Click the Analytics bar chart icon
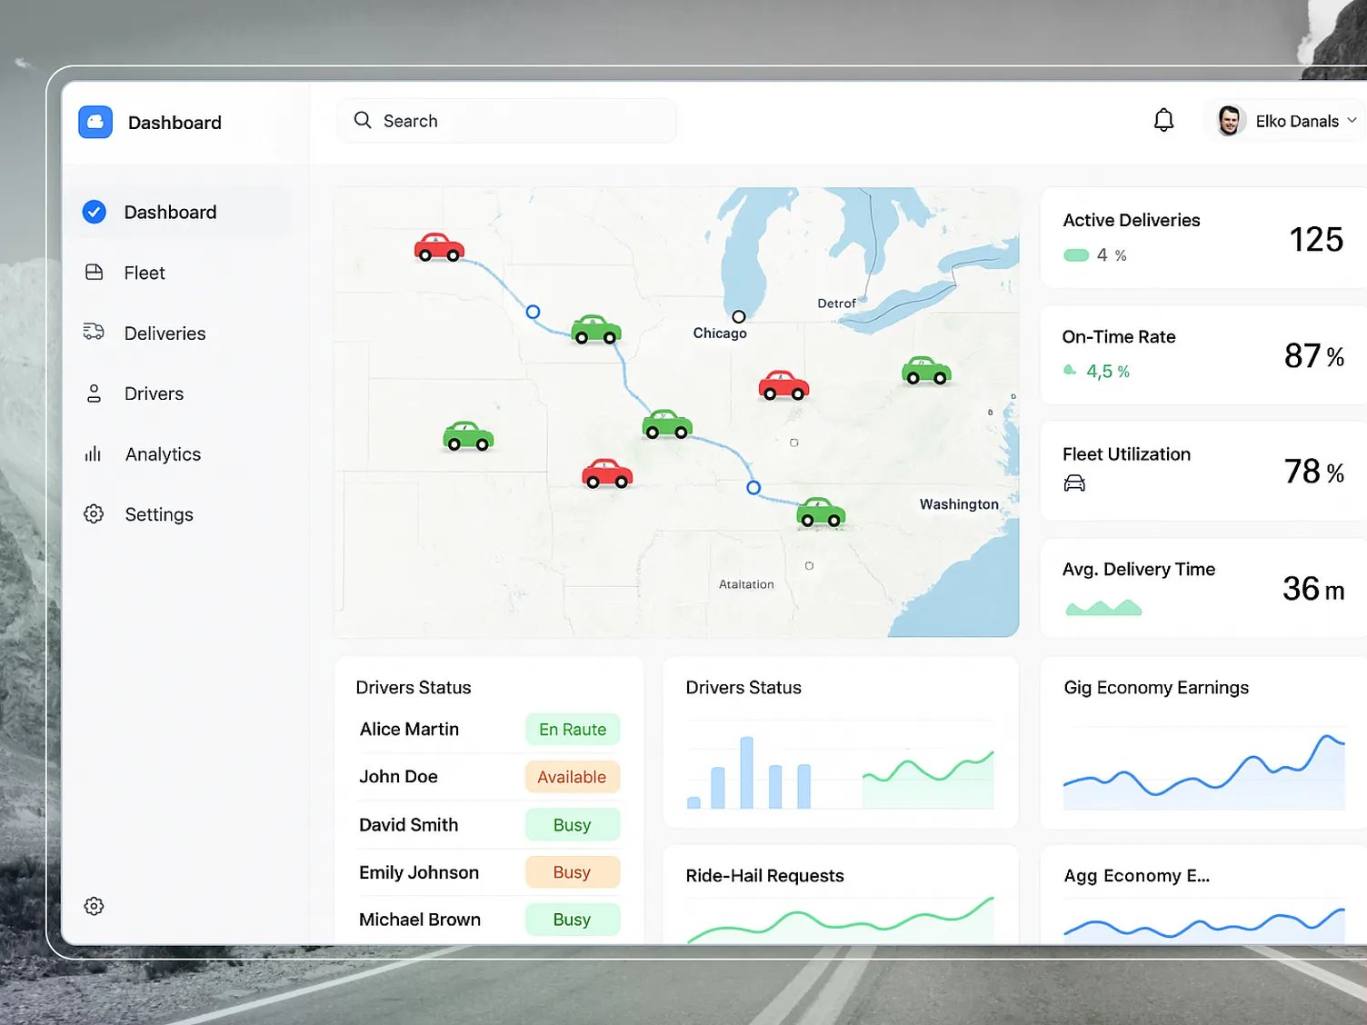This screenshot has width=1367, height=1025. click(x=93, y=453)
